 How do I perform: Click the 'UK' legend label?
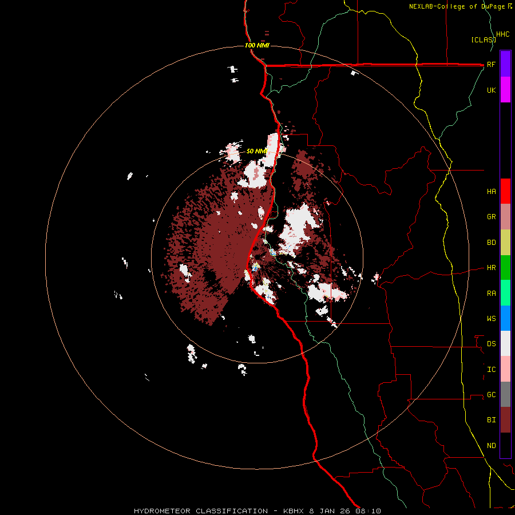(x=492, y=90)
